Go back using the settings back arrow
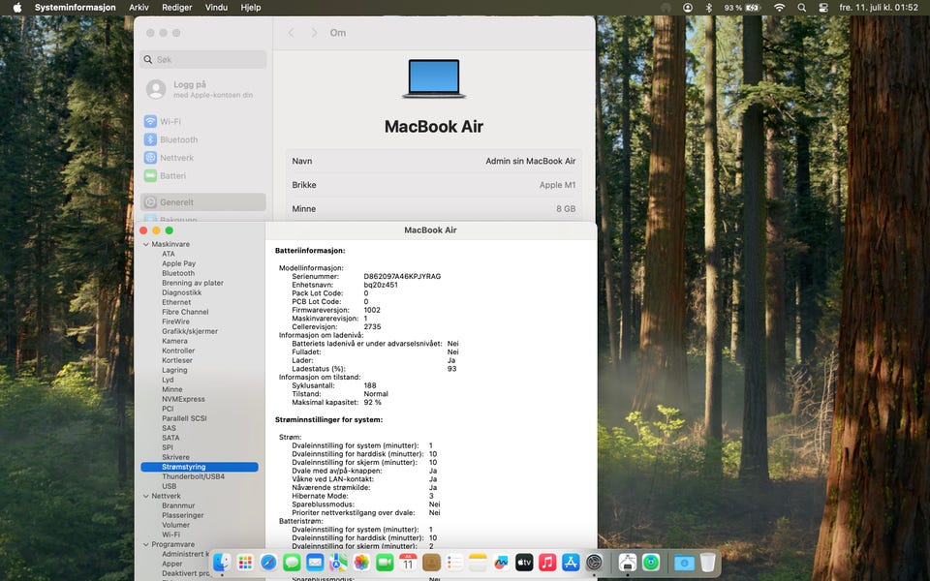Screen dimensions: 930x581 (291, 33)
